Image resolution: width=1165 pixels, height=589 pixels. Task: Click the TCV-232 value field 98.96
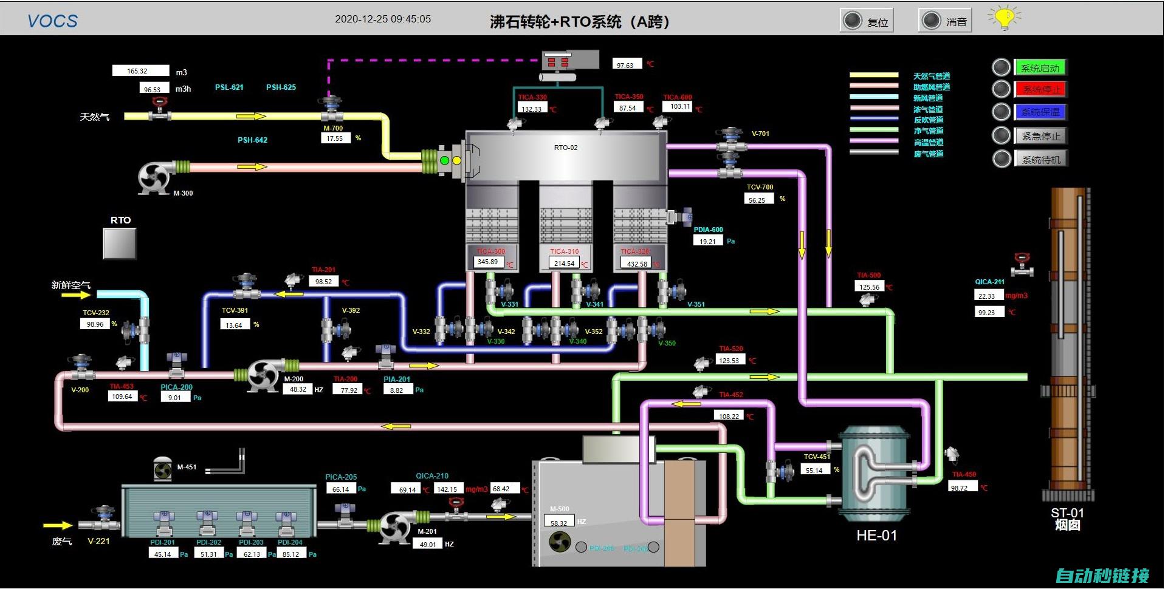point(95,324)
